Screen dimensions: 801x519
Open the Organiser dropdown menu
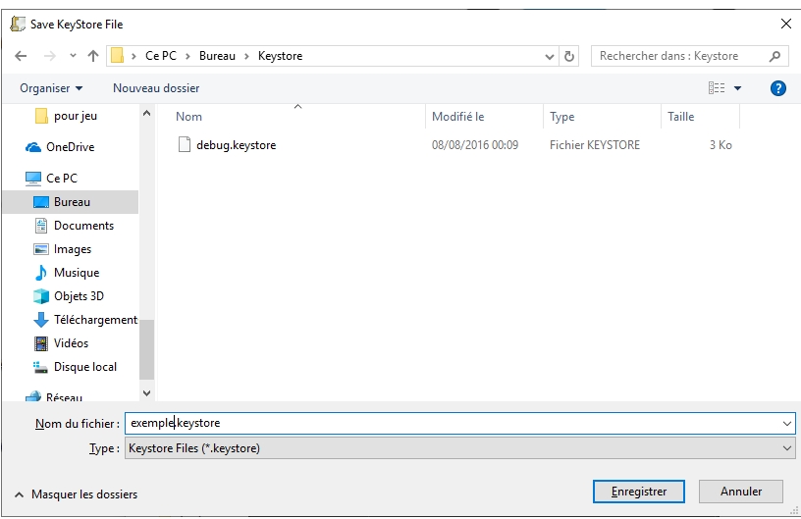(51, 88)
